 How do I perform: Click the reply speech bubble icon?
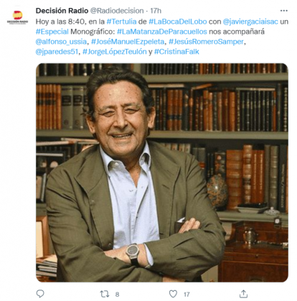(40, 294)
